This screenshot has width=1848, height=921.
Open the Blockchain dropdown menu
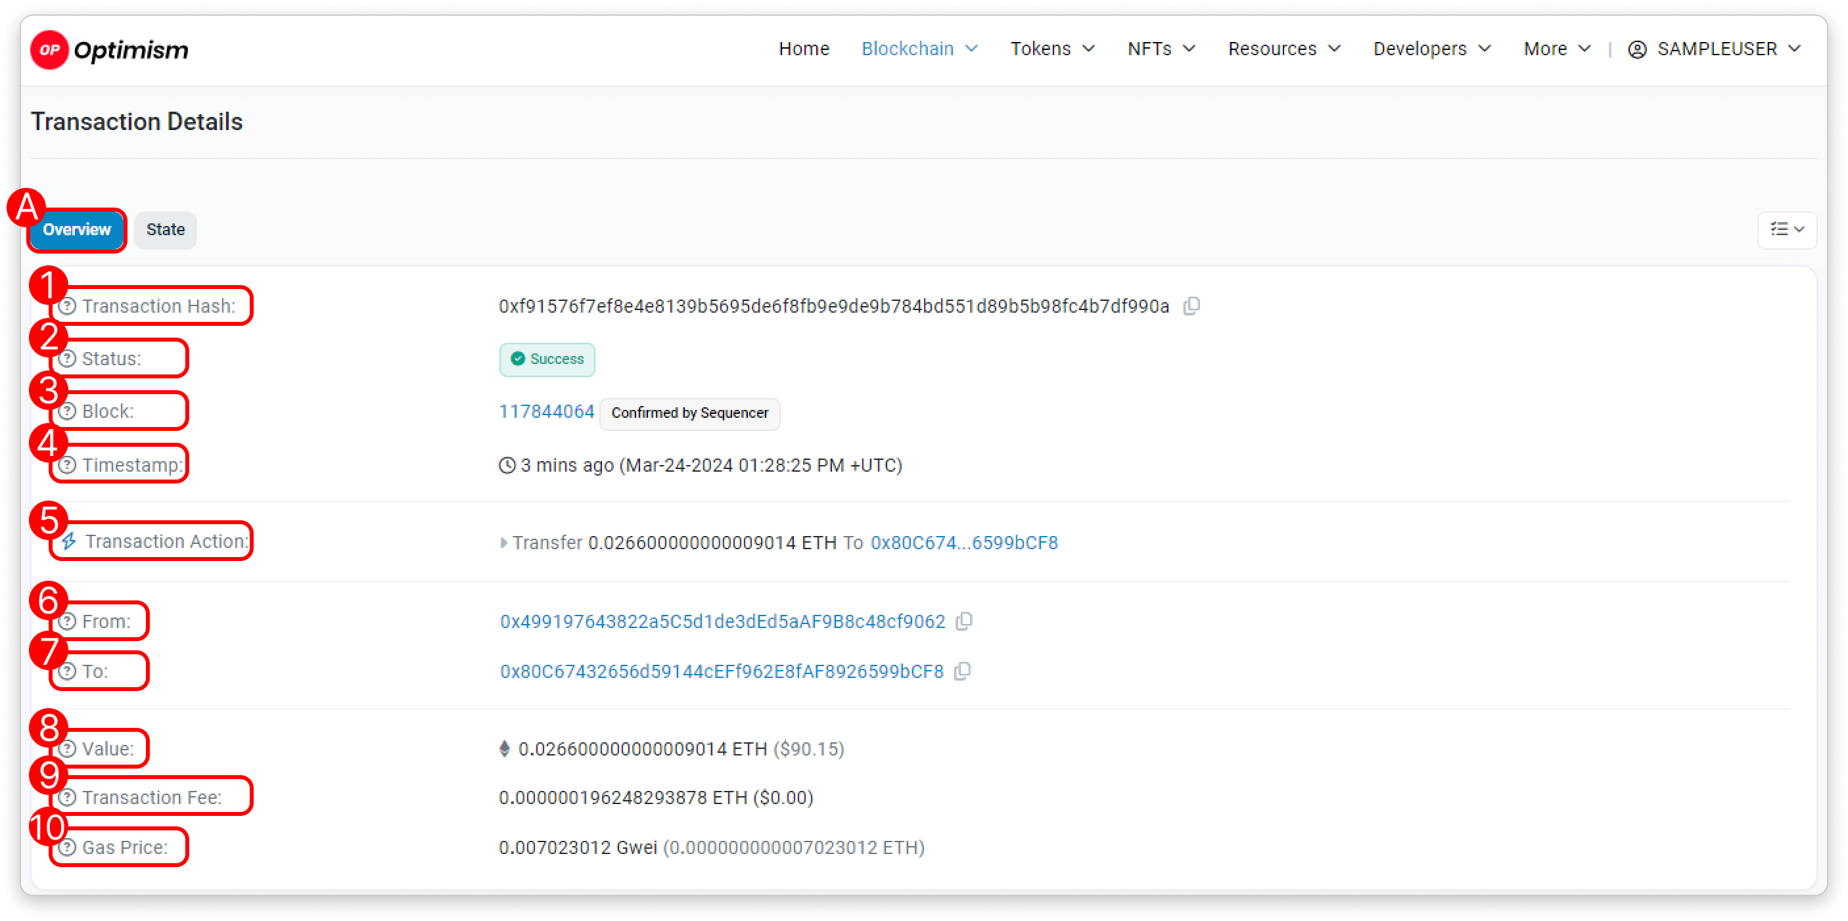919,49
